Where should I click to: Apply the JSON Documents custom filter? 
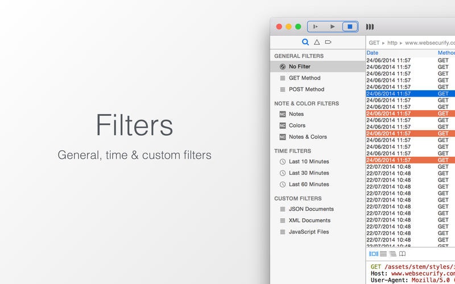point(318,209)
